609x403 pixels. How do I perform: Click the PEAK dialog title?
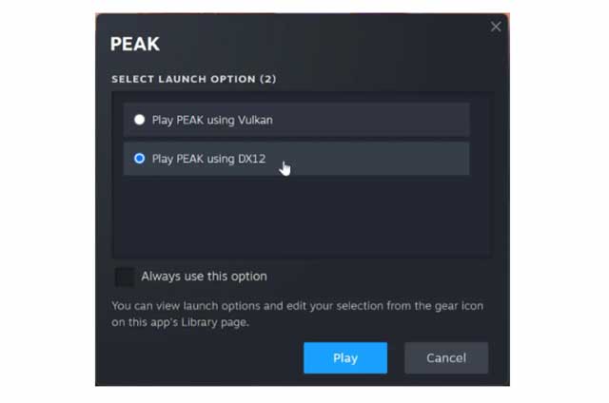click(134, 44)
